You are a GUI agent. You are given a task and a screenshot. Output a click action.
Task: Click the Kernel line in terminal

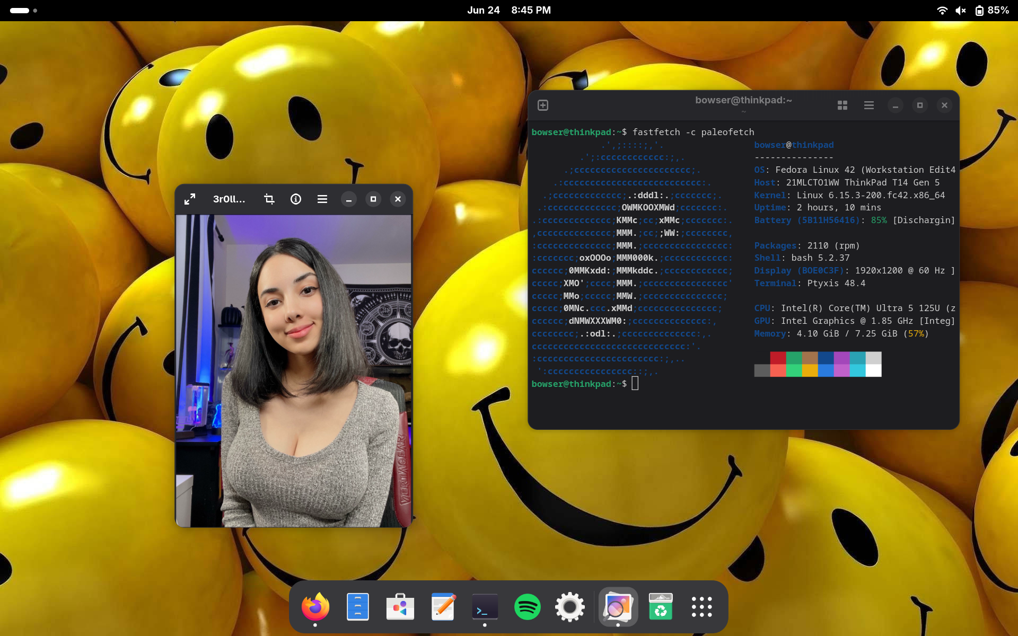click(849, 195)
